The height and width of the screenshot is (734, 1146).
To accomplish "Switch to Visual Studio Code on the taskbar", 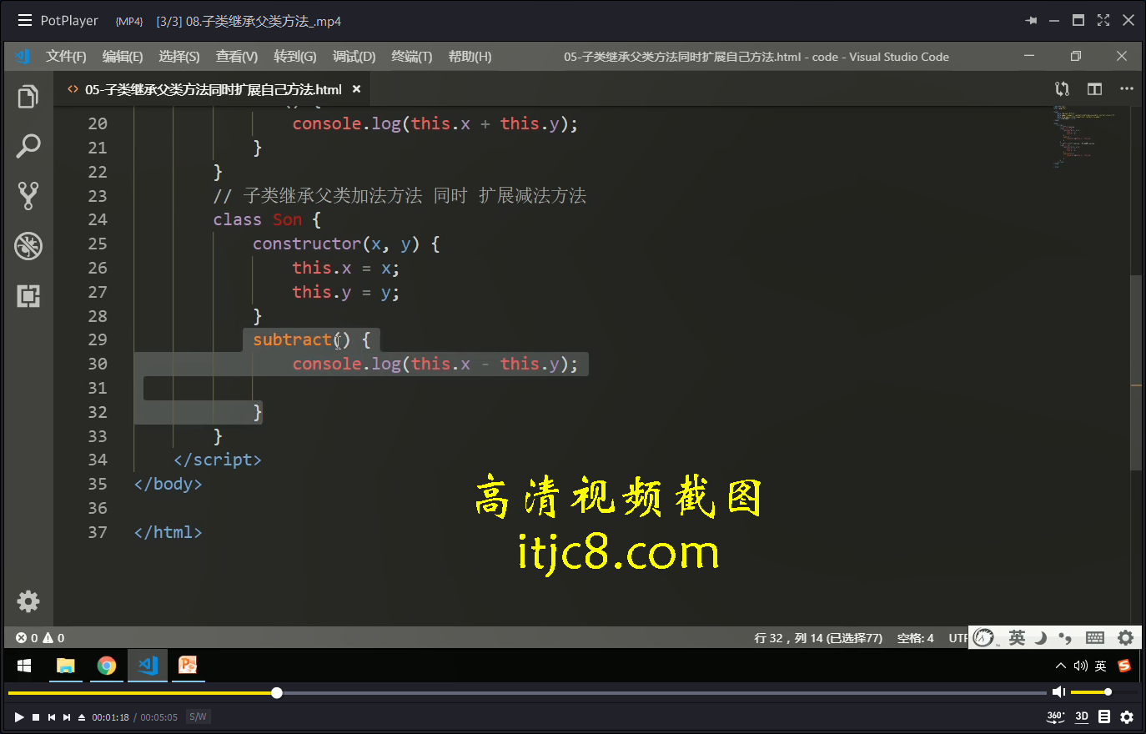I will (148, 666).
